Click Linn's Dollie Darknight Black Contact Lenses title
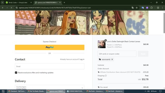The height and width of the screenshot is (93, 165). [123, 41]
